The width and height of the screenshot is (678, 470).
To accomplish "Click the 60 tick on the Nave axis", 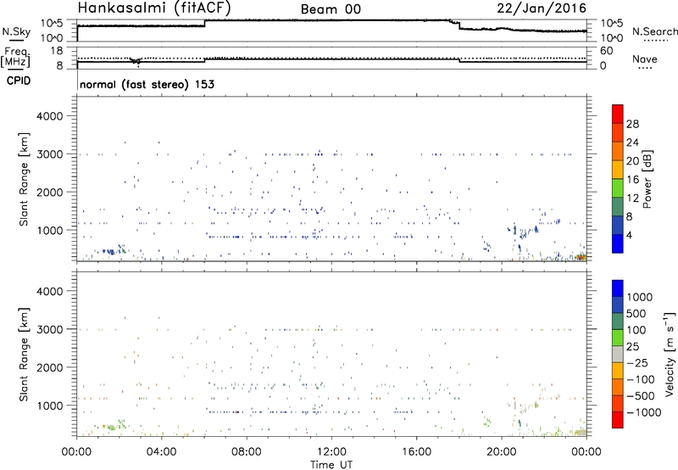I will (606, 51).
